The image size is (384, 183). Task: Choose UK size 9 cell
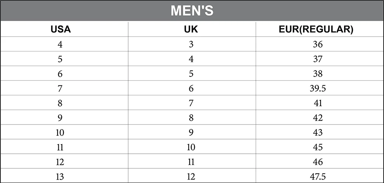191,133
